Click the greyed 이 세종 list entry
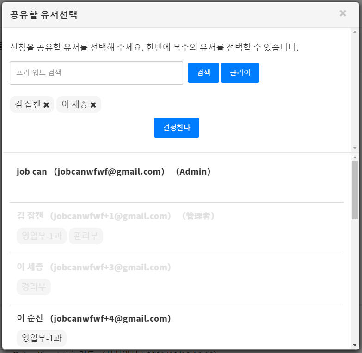 (x=94, y=267)
